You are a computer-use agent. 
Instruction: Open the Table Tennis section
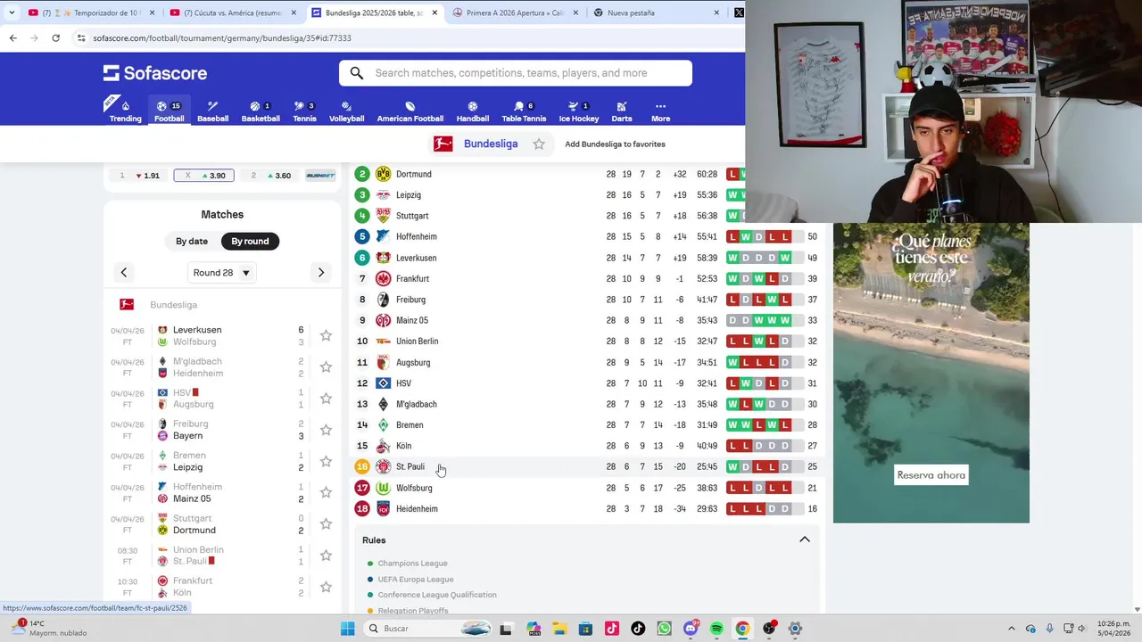point(524,111)
